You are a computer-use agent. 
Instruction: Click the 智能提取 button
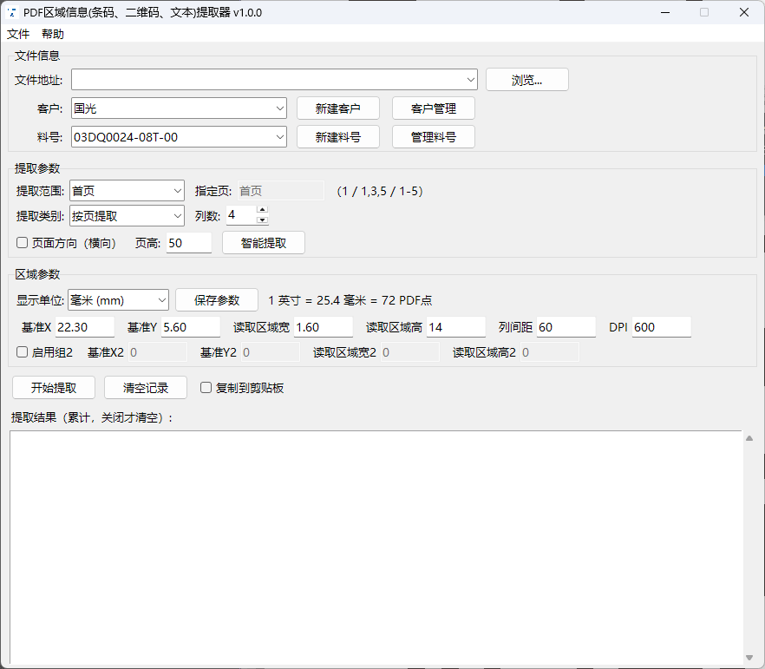tap(264, 242)
